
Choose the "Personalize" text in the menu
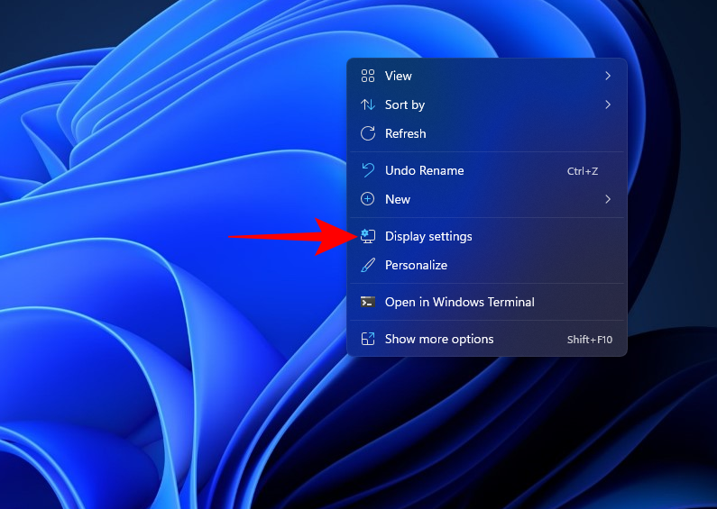click(416, 265)
